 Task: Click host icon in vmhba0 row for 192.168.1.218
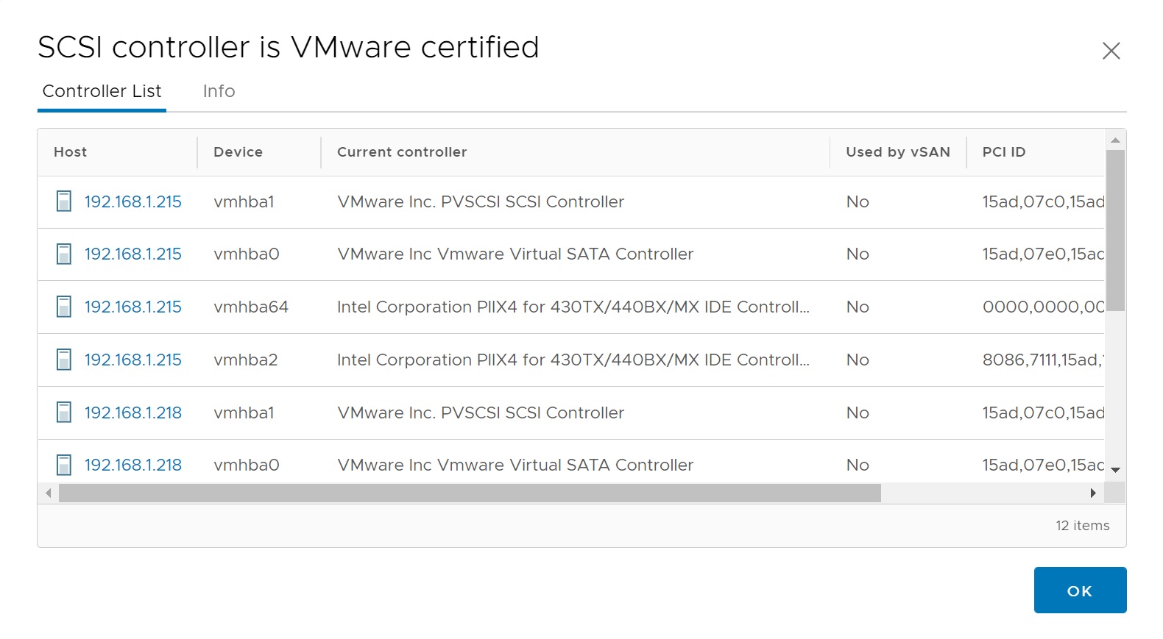tap(64, 465)
